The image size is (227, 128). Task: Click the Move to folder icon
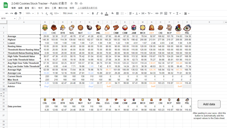click(x=76, y=3)
